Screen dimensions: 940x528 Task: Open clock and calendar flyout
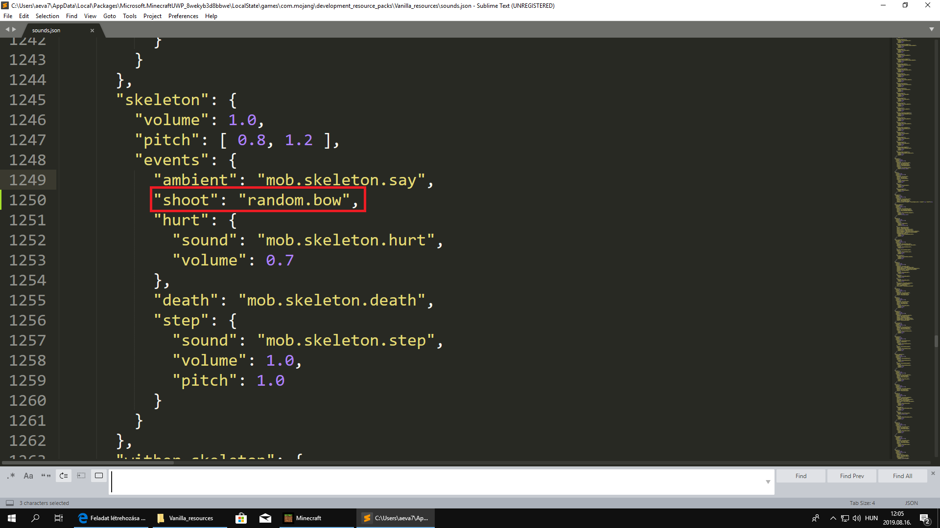click(897, 518)
